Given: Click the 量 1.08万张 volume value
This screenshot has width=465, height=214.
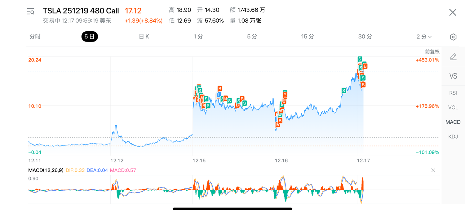Looking at the screenshot, I should 246,21.
